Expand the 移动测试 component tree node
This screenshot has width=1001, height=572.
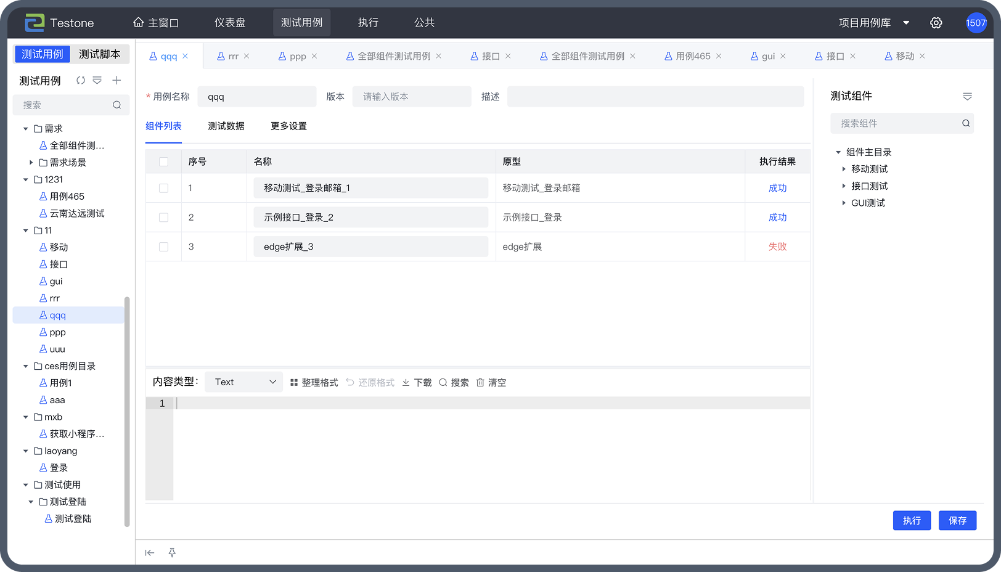[x=844, y=169]
